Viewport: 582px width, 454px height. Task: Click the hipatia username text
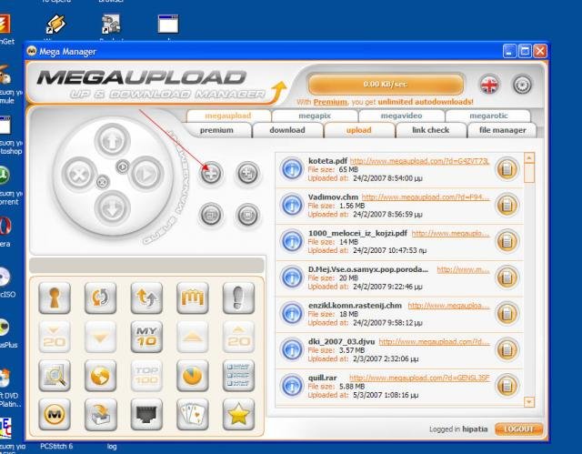pos(475,429)
